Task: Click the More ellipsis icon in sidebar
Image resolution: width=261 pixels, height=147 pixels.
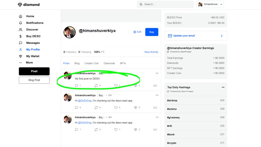Action: pyautogui.click(x=20, y=63)
